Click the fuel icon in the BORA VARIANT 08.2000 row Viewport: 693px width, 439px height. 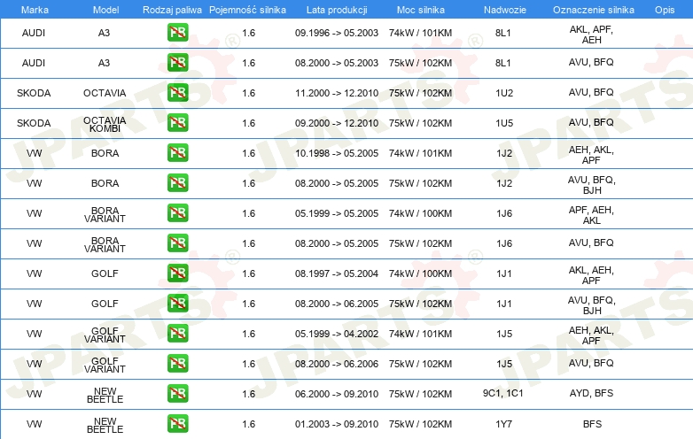[177, 243]
